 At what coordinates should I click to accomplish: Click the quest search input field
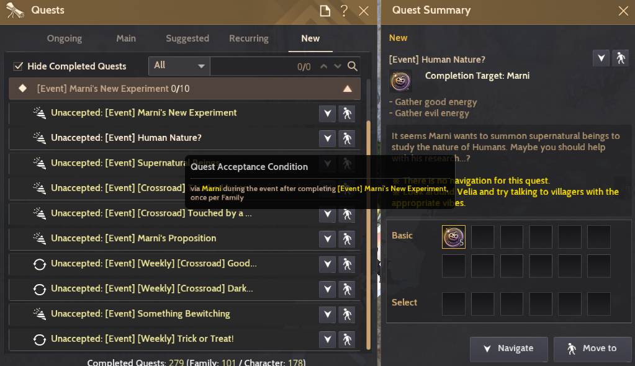point(254,66)
